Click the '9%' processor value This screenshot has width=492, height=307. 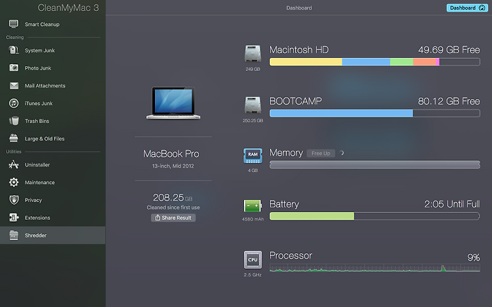(x=474, y=257)
